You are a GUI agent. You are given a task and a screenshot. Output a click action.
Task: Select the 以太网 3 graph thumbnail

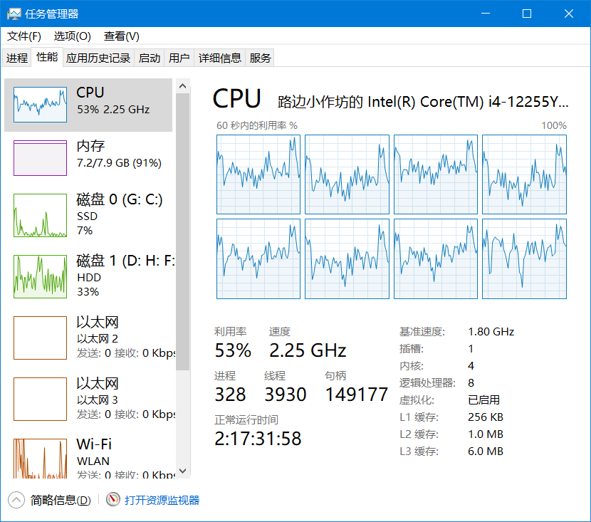click(x=40, y=399)
